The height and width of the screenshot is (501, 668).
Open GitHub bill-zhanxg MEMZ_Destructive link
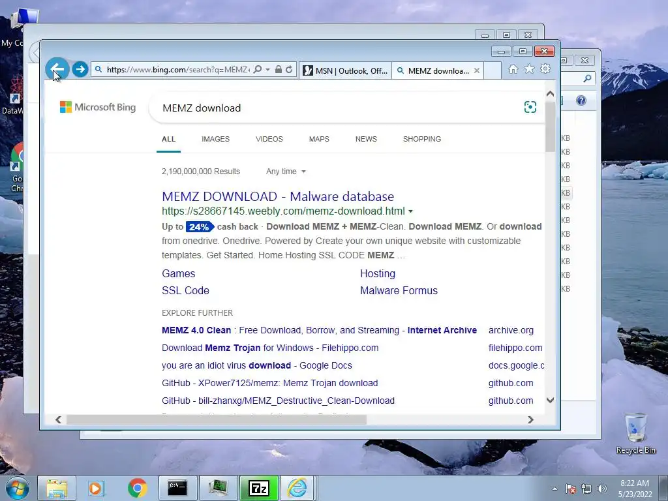pyautogui.click(x=278, y=401)
